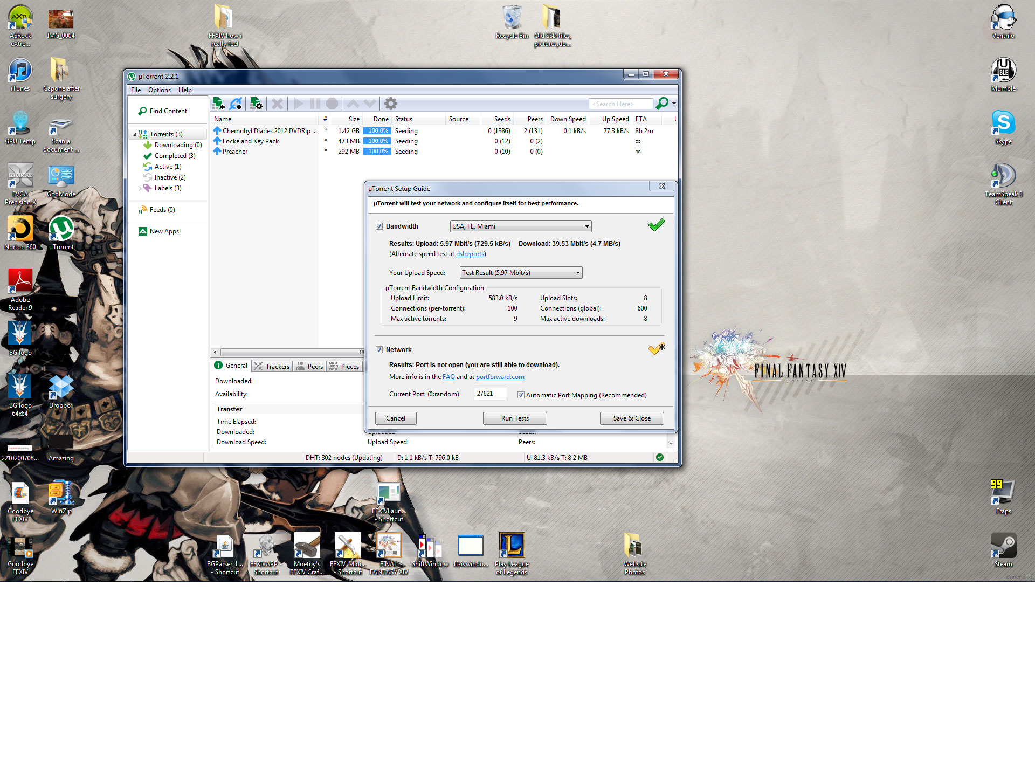
Task: Open the Your Upload Speed dropdown
Action: coord(521,273)
